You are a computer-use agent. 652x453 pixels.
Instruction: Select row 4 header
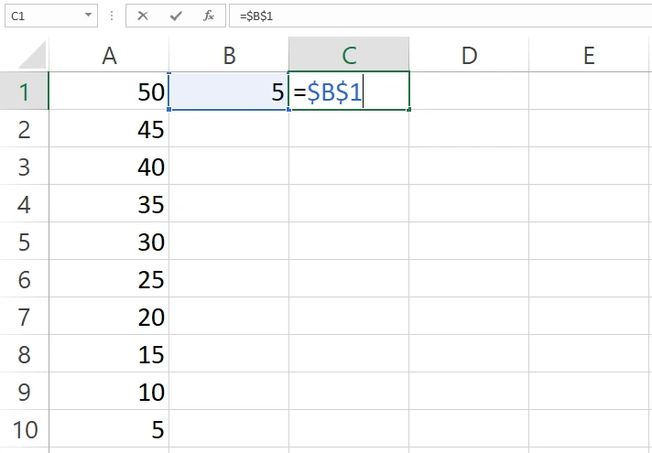click(x=24, y=203)
